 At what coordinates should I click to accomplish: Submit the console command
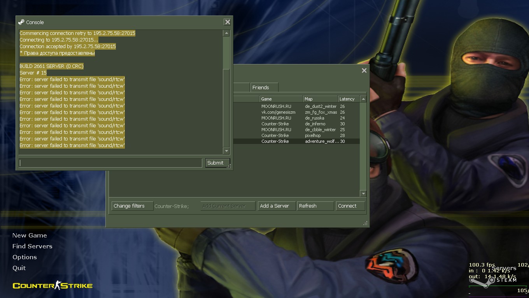pyautogui.click(x=217, y=163)
